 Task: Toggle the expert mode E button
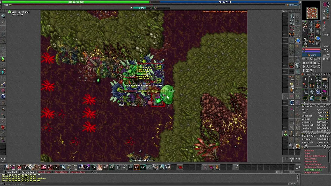[324, 30]
